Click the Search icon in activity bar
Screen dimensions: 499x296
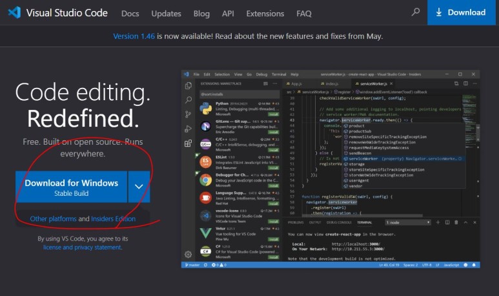[x=188, y=100]
